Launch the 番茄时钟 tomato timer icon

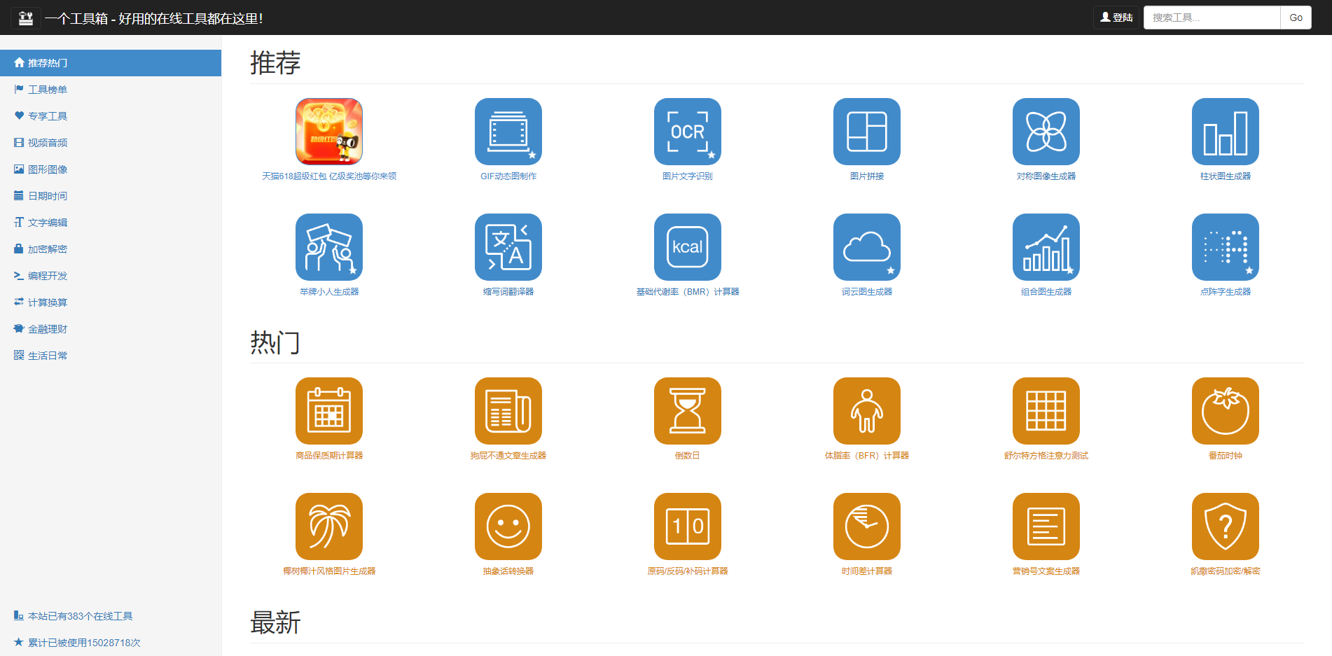1225,411
